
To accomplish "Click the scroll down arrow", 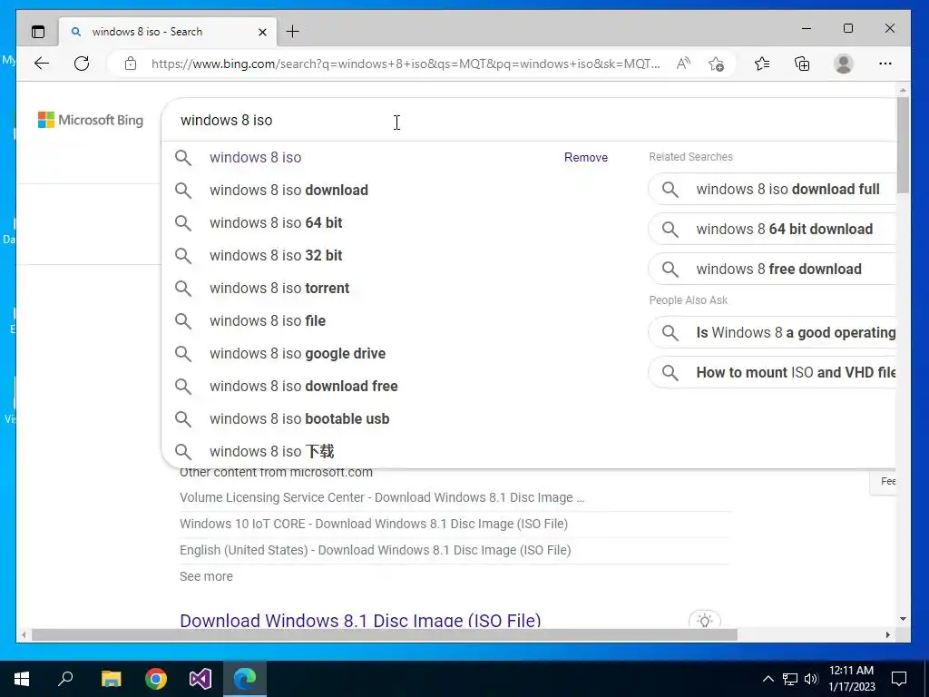I will tap(903, 619).
